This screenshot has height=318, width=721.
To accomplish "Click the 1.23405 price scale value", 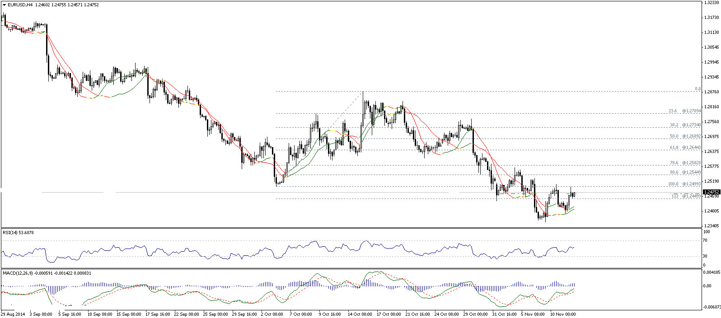I will [x=712, y=226].
